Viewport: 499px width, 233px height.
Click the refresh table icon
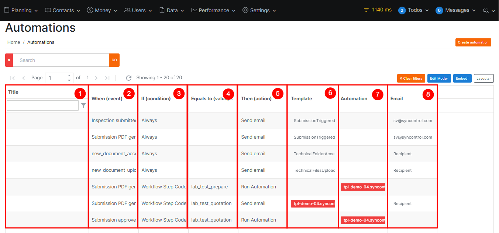[x=129, y=78]
